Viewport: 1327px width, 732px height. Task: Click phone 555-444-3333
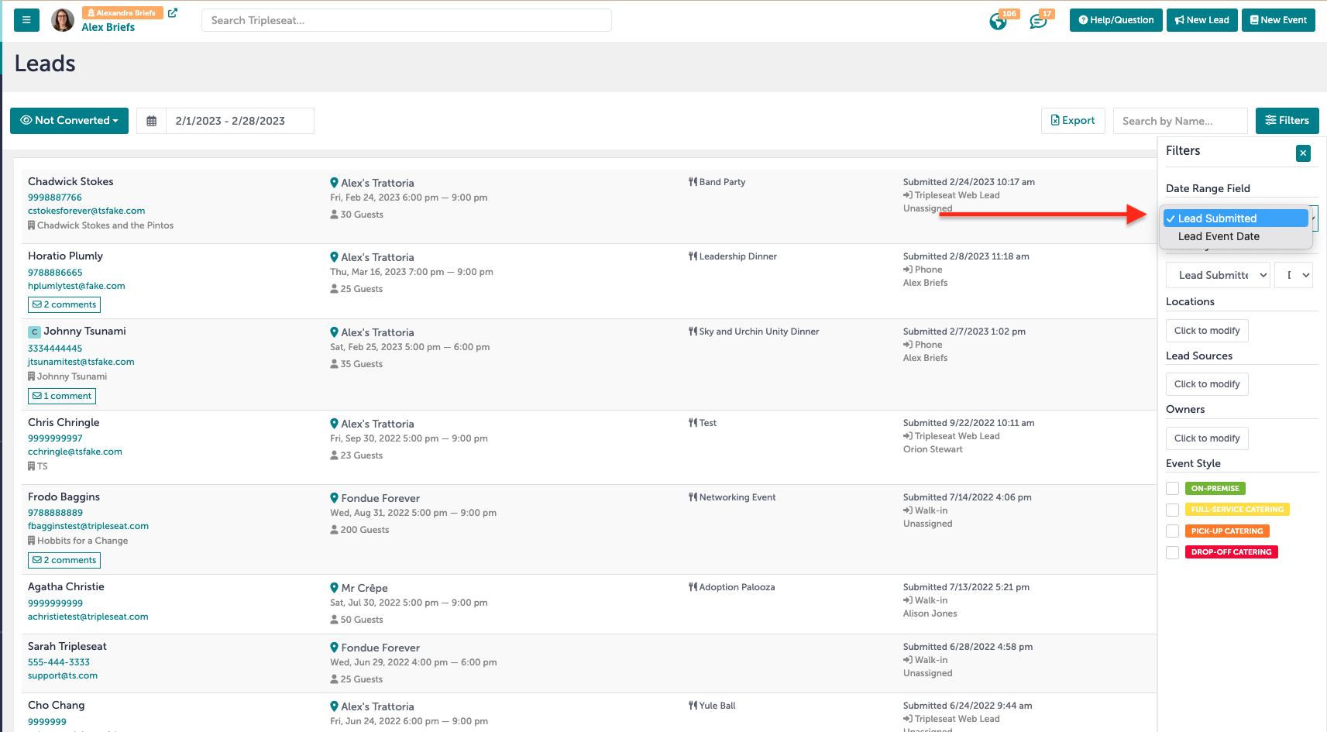coord(59,662)
